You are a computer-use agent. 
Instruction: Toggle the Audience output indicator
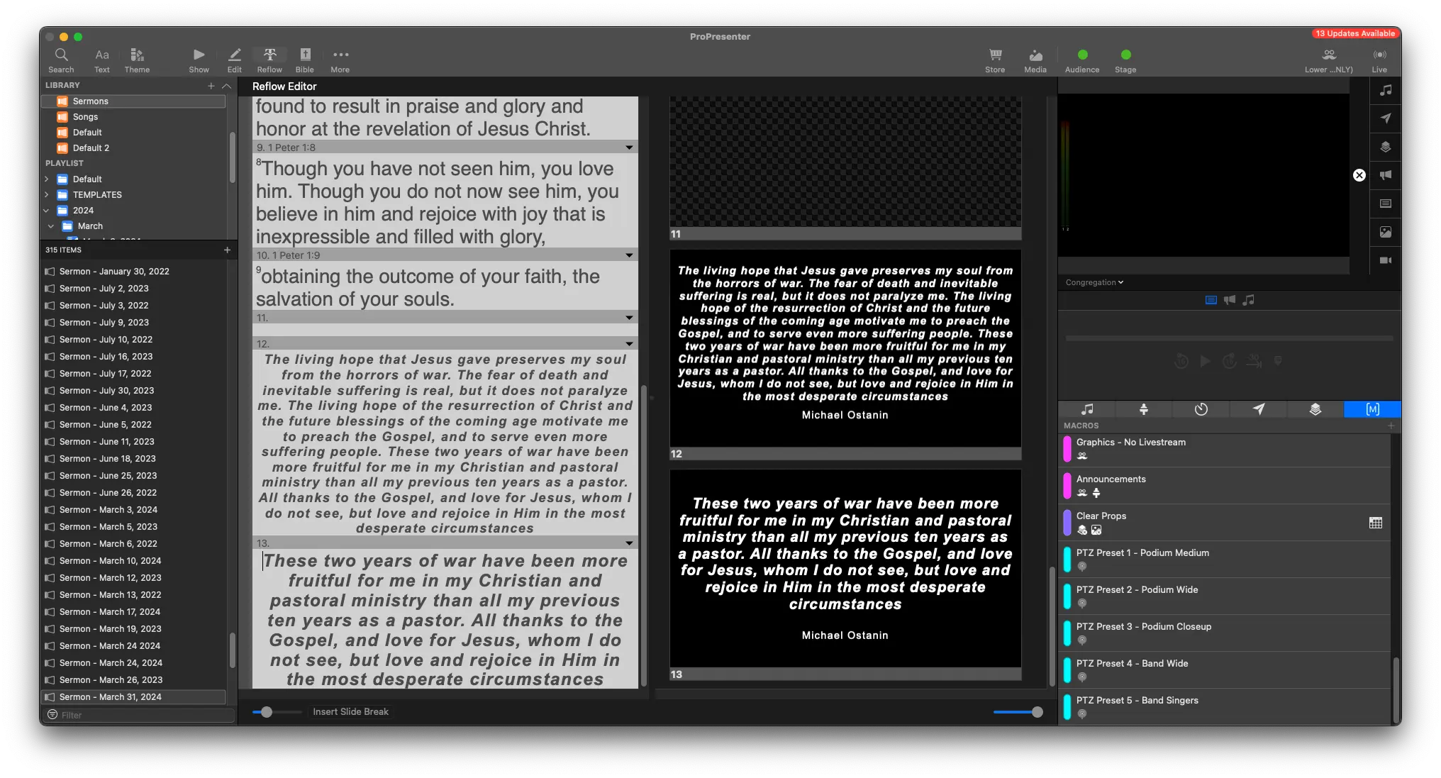(1082, 55)
